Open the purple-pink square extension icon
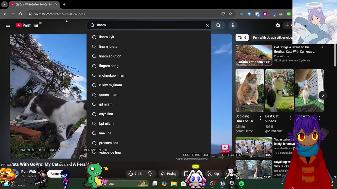The image size is (337, 189). coord(265,14)
